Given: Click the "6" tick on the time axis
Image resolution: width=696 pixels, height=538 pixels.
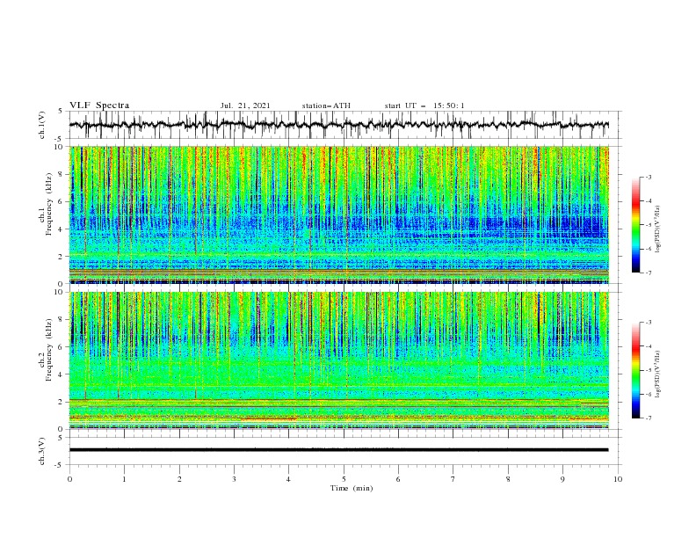Looking at the screenshot, I should [x=398, y=479].
